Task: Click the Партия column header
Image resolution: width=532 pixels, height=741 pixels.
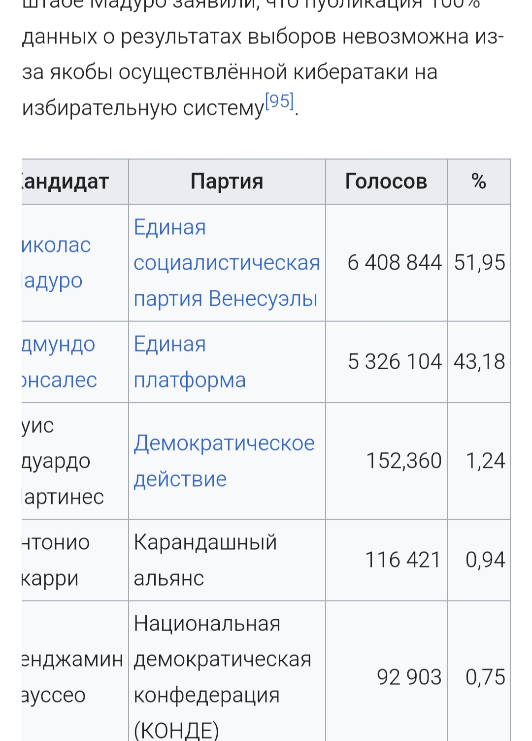Action: (x=227, y=181)
